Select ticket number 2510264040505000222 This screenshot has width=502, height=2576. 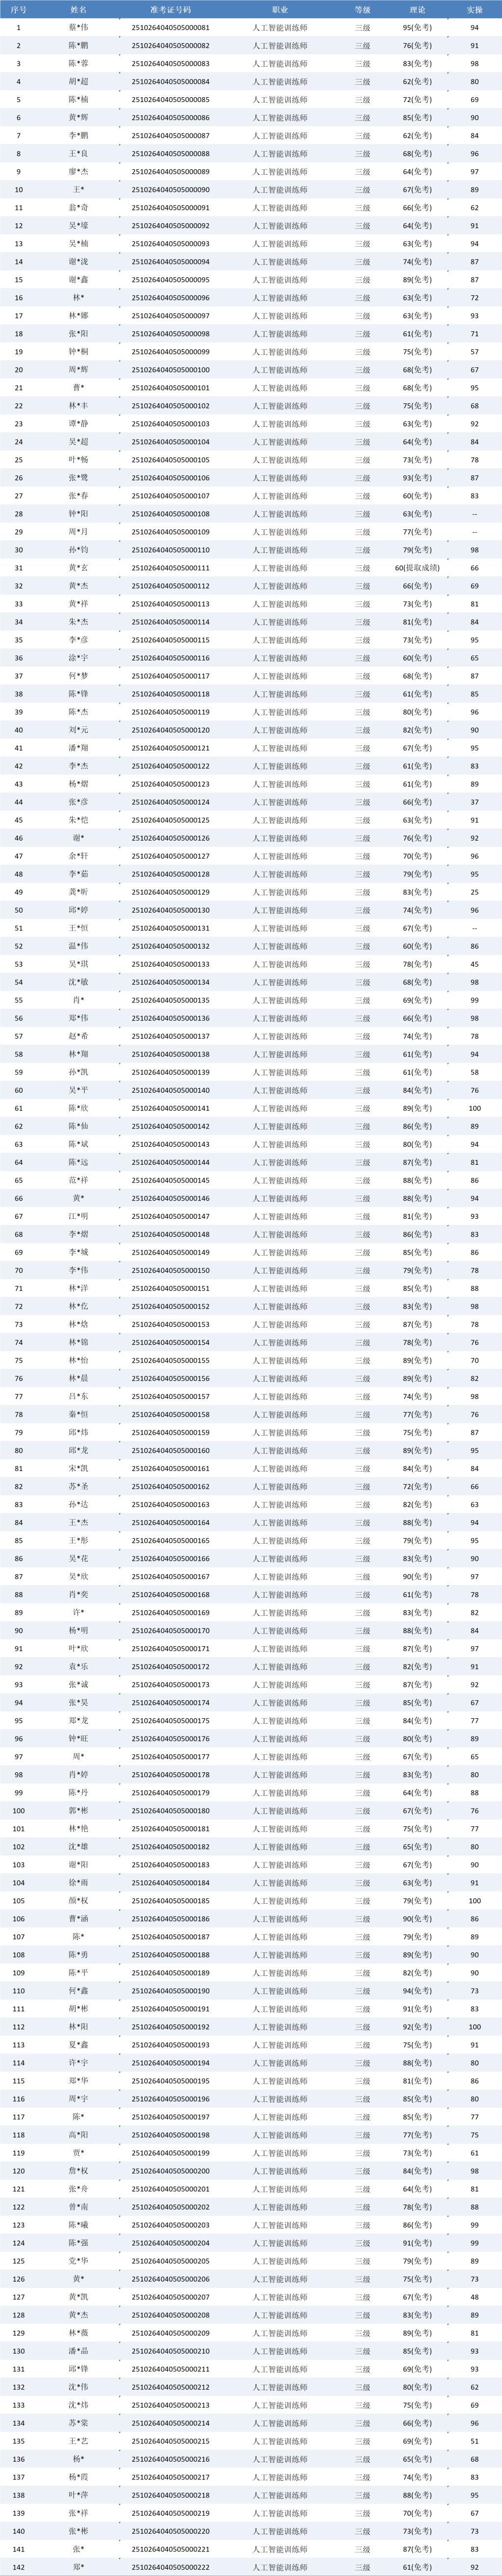[171, 2567]
